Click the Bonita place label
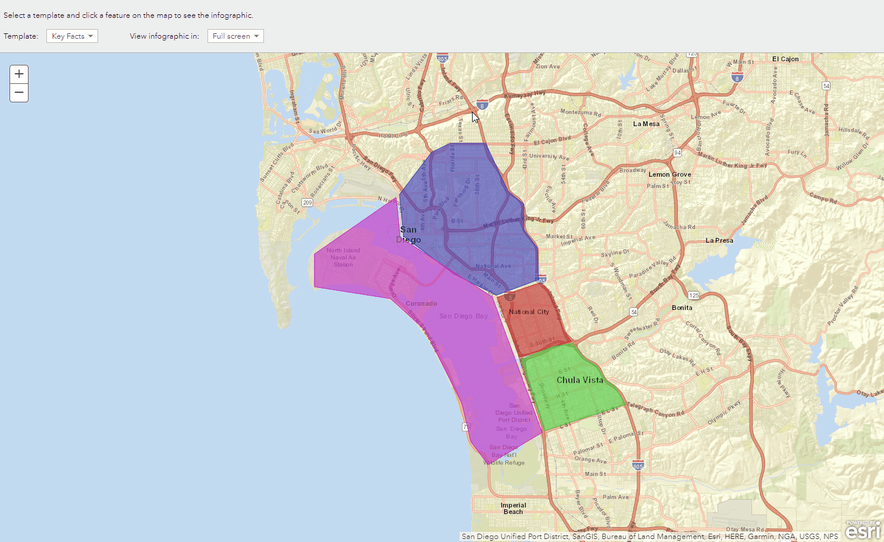 coord(682,308)
